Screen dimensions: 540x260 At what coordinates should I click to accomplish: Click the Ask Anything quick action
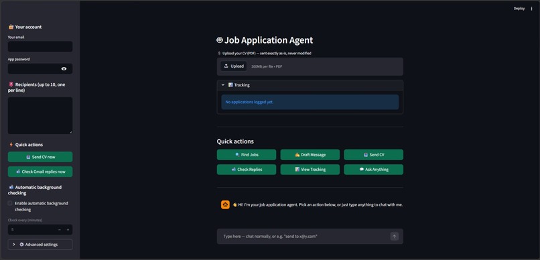pyautogui.click(x=373, y=170)
